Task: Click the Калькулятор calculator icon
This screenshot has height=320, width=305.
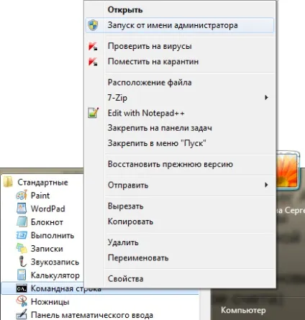Action: pos(22,275)
